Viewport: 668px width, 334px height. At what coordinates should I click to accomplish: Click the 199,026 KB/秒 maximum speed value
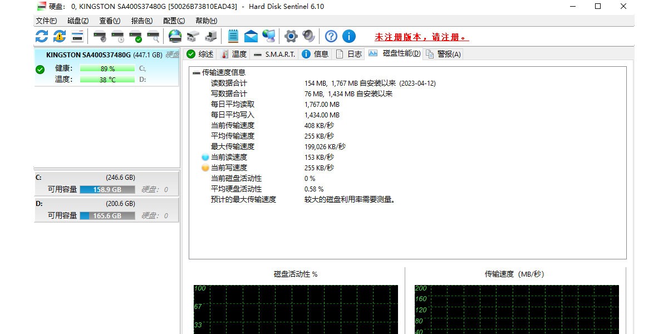pyautogui.click(x=325, y=146)
